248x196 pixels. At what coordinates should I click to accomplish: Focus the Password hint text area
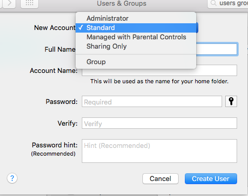tap(159, 151)
